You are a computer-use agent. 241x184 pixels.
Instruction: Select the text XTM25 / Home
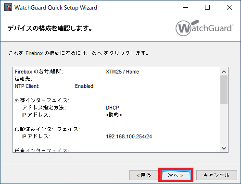tap(122, 72)
